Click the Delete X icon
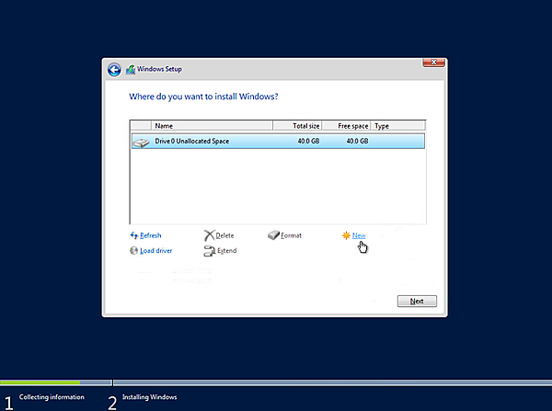The image size is (552, 411). point(209,235)
